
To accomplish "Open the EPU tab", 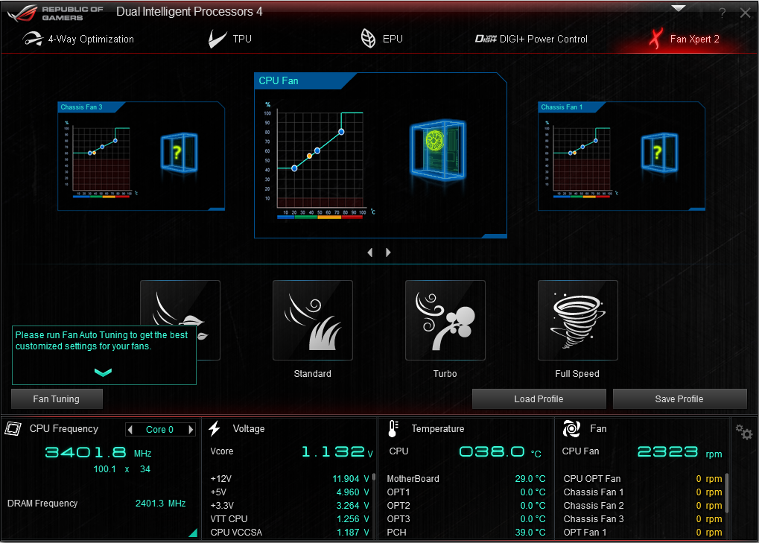I will tap(381, 39).
